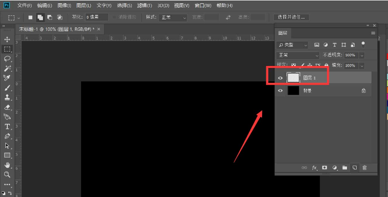Choose Intersect with selection mode

[x=60, y=17]
